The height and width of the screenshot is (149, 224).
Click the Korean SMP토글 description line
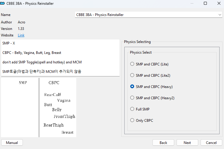tap(42, 71)
